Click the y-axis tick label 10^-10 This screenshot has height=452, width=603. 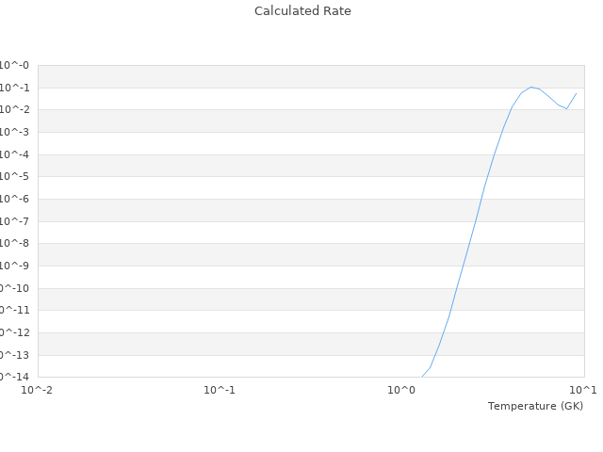click(x=13, y=288)
